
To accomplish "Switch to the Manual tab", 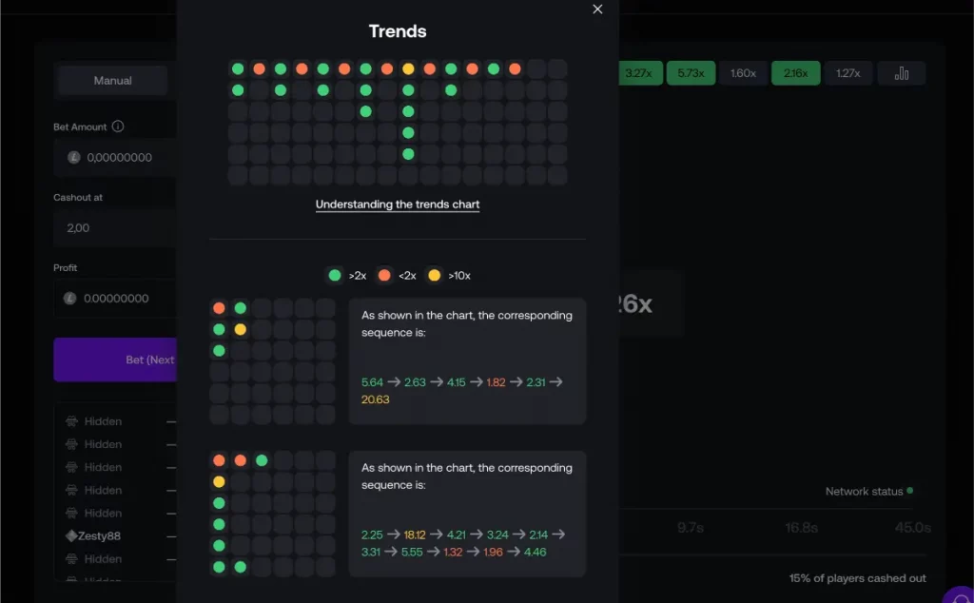I will click(x=112, y=81).
